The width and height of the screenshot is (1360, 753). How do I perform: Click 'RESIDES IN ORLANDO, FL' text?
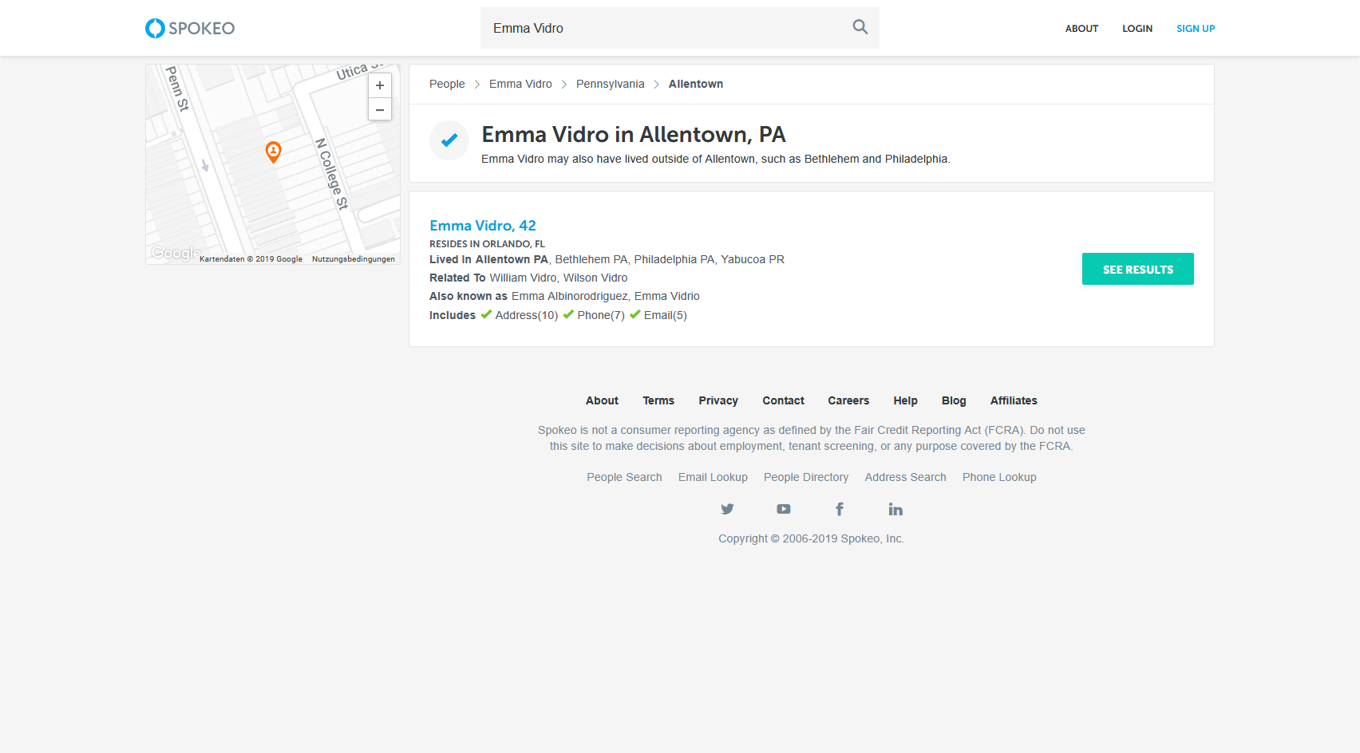click(487, 244)
